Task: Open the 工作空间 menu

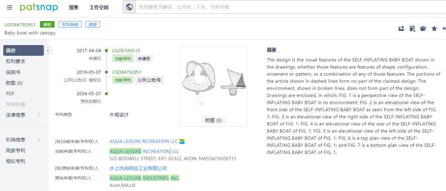Action: point(99,8)
